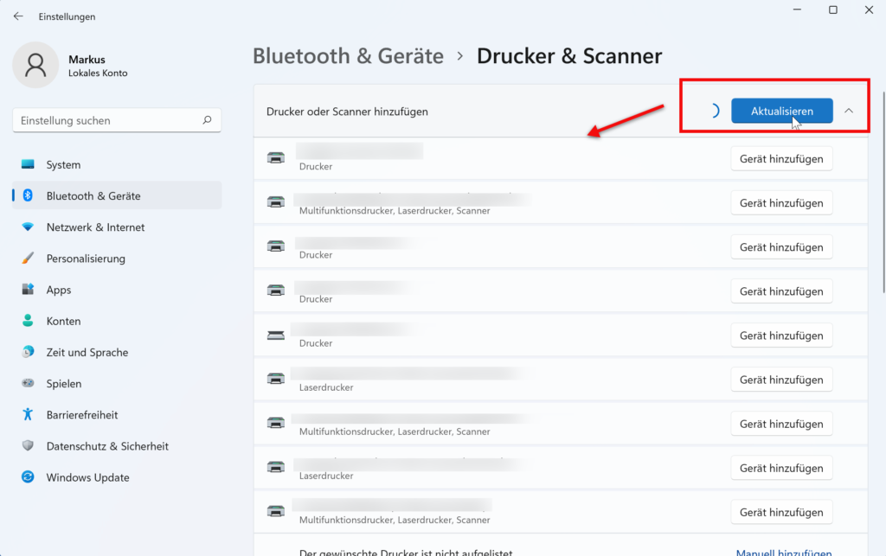
Task: Open Personalisierung settings
Action: 87,258
